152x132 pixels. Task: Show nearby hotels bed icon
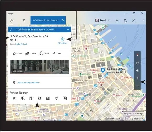click(x=40, y=99)
